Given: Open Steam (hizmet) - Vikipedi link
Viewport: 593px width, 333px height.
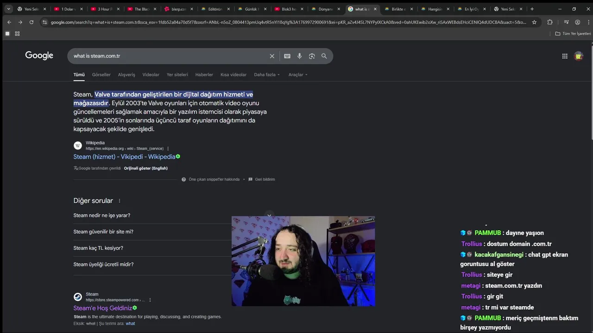Looking at the screenshot, I should coord(124,157).
